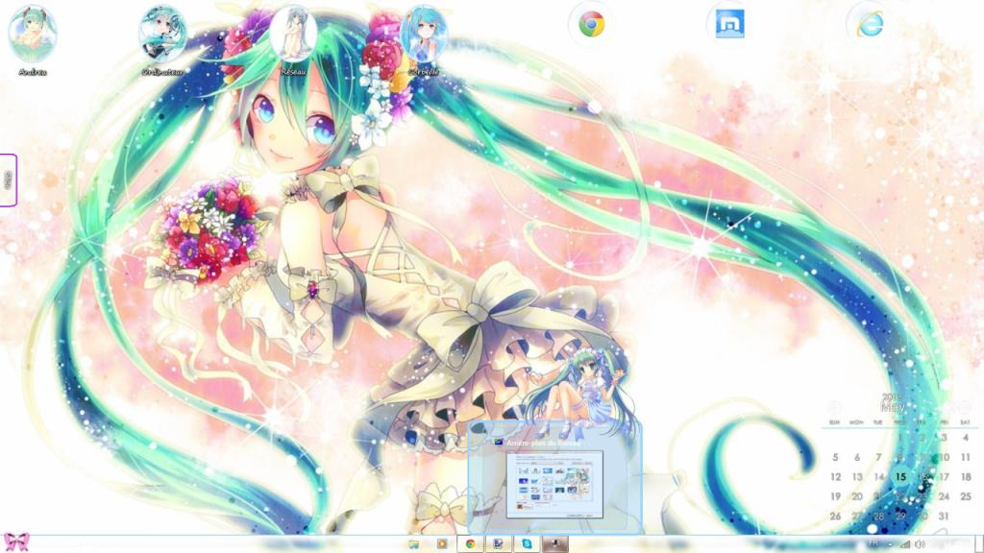Select date 28 on the calendar gadget
Screen dimensions: 984x553
(x=878, y=516)
